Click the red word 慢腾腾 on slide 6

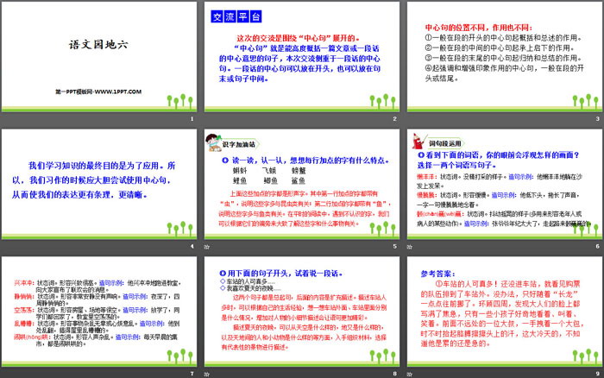tap(427, 195)
